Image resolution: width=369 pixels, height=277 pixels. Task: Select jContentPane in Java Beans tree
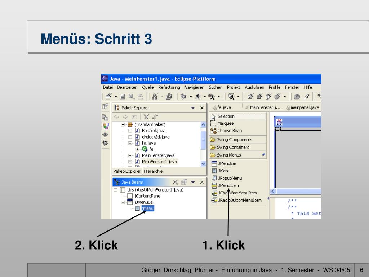(147, 196)
